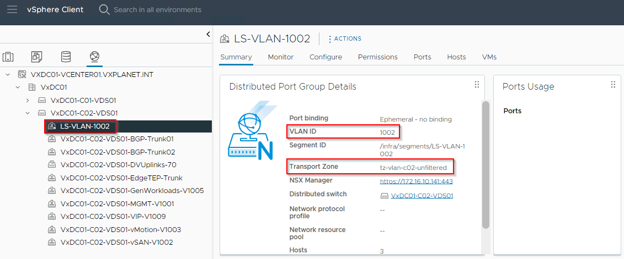Select VxDC01-C02-VDS01-EdgeTEP-Trunk port group
Viewport: 624px width, 259px height.
click(x=121, y=178)
